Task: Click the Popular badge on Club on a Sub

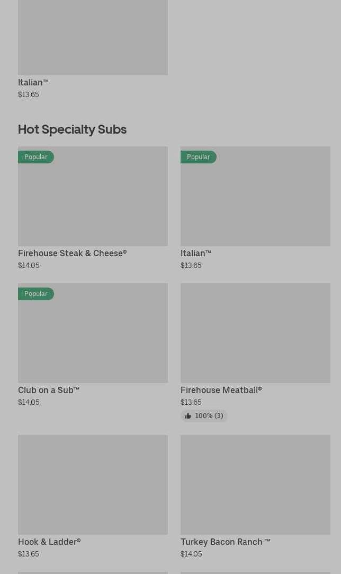Action: coord(36,294)
